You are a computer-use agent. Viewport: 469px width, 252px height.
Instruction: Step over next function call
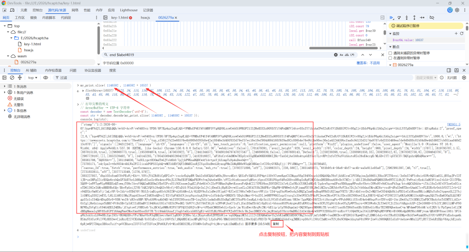click(399, 18)
